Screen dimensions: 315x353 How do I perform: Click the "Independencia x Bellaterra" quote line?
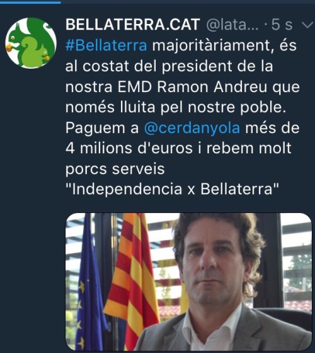tap(172, 189)
